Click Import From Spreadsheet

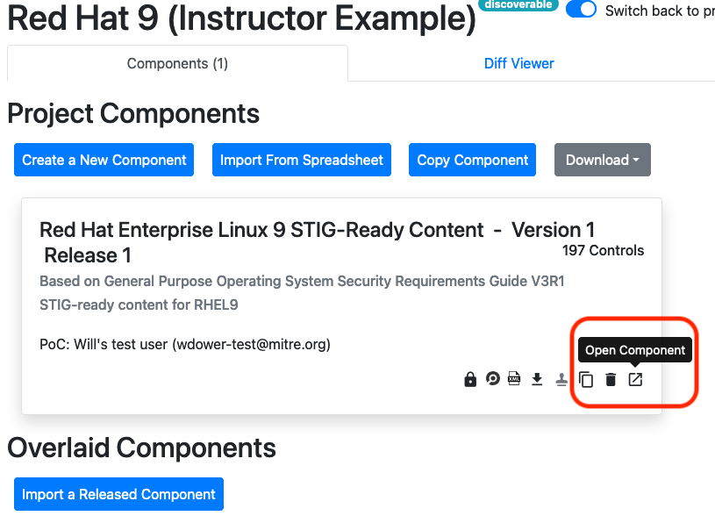tap(301, 160)
